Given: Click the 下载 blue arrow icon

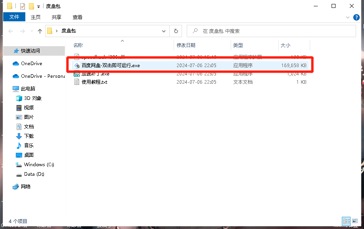Looking at the screenshot, I should pos(19,136).
